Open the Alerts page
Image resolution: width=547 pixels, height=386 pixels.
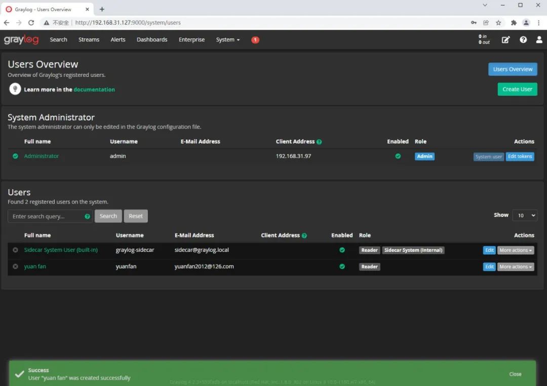pos(118,40)
